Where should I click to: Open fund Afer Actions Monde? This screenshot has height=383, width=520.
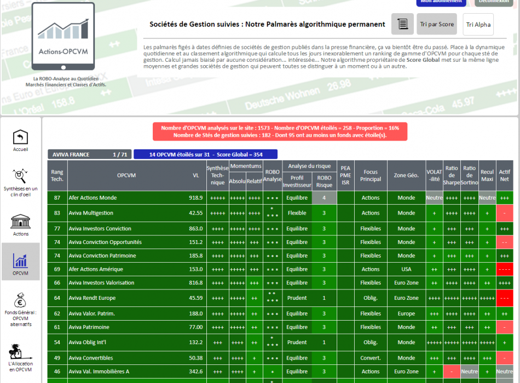click(x=93, y=198)
